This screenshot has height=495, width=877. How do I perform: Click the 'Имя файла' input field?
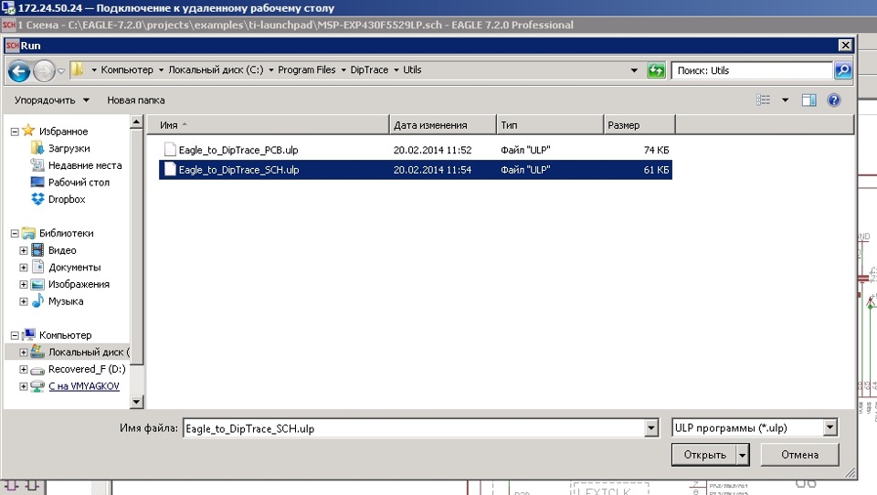click(414, 428)
